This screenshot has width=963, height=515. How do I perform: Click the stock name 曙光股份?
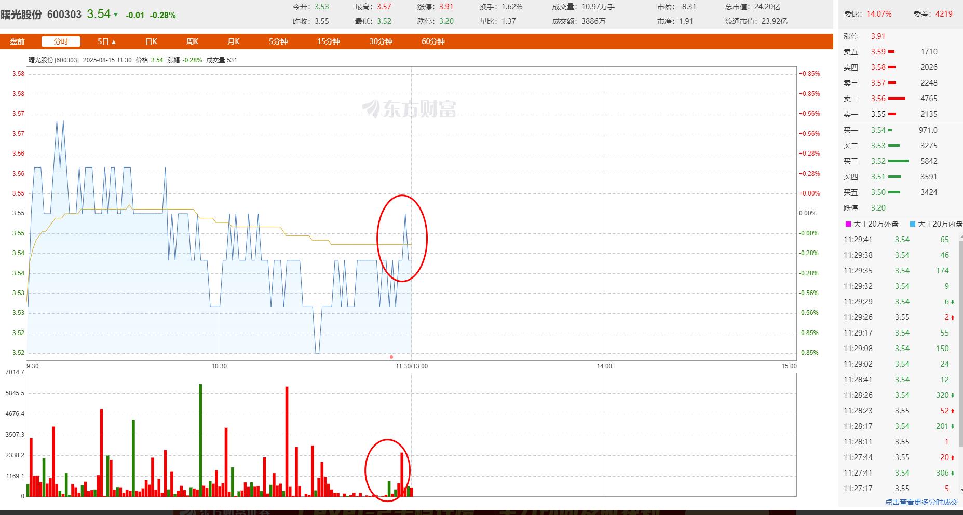click(21, 15)
